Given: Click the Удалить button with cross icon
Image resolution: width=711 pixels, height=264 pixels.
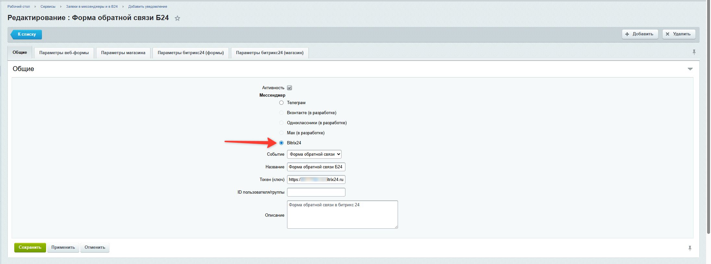Looking at the screenshot, I should 678,34.
